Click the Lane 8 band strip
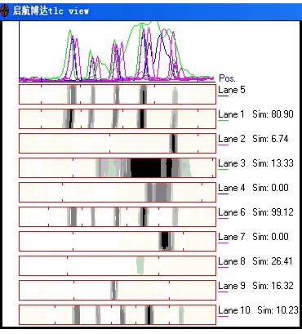The image size is (302, 334). 118,265
